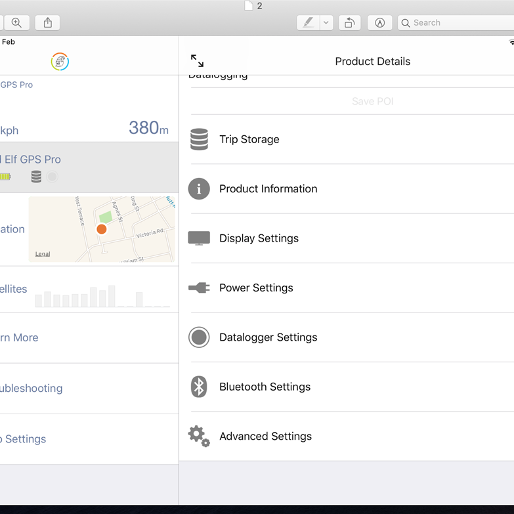Screen dimensions: 514x514
Task: Click the recording status dot in device row
Action: [x=52, y=177]
